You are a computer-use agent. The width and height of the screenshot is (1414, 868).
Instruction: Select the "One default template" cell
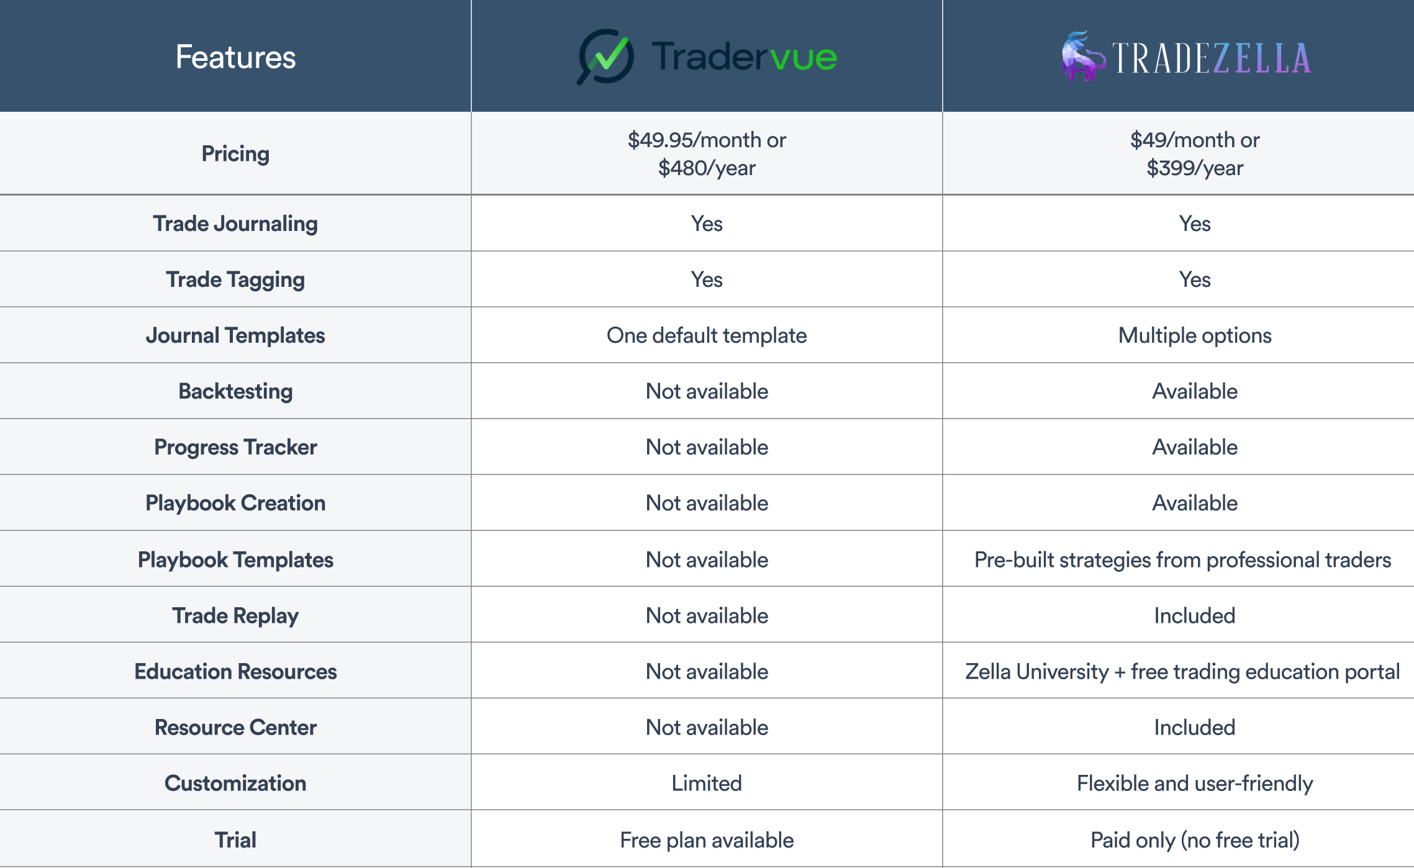coord(707,335)
